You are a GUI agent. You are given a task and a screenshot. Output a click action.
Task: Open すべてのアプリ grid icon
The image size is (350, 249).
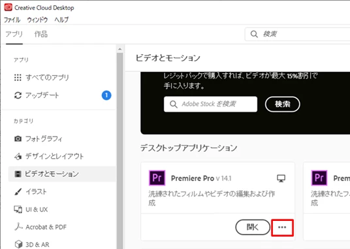18,78
